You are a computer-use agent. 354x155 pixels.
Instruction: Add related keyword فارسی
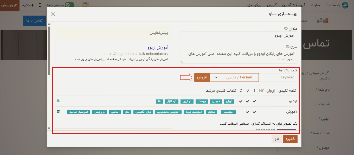pos(216,101)
